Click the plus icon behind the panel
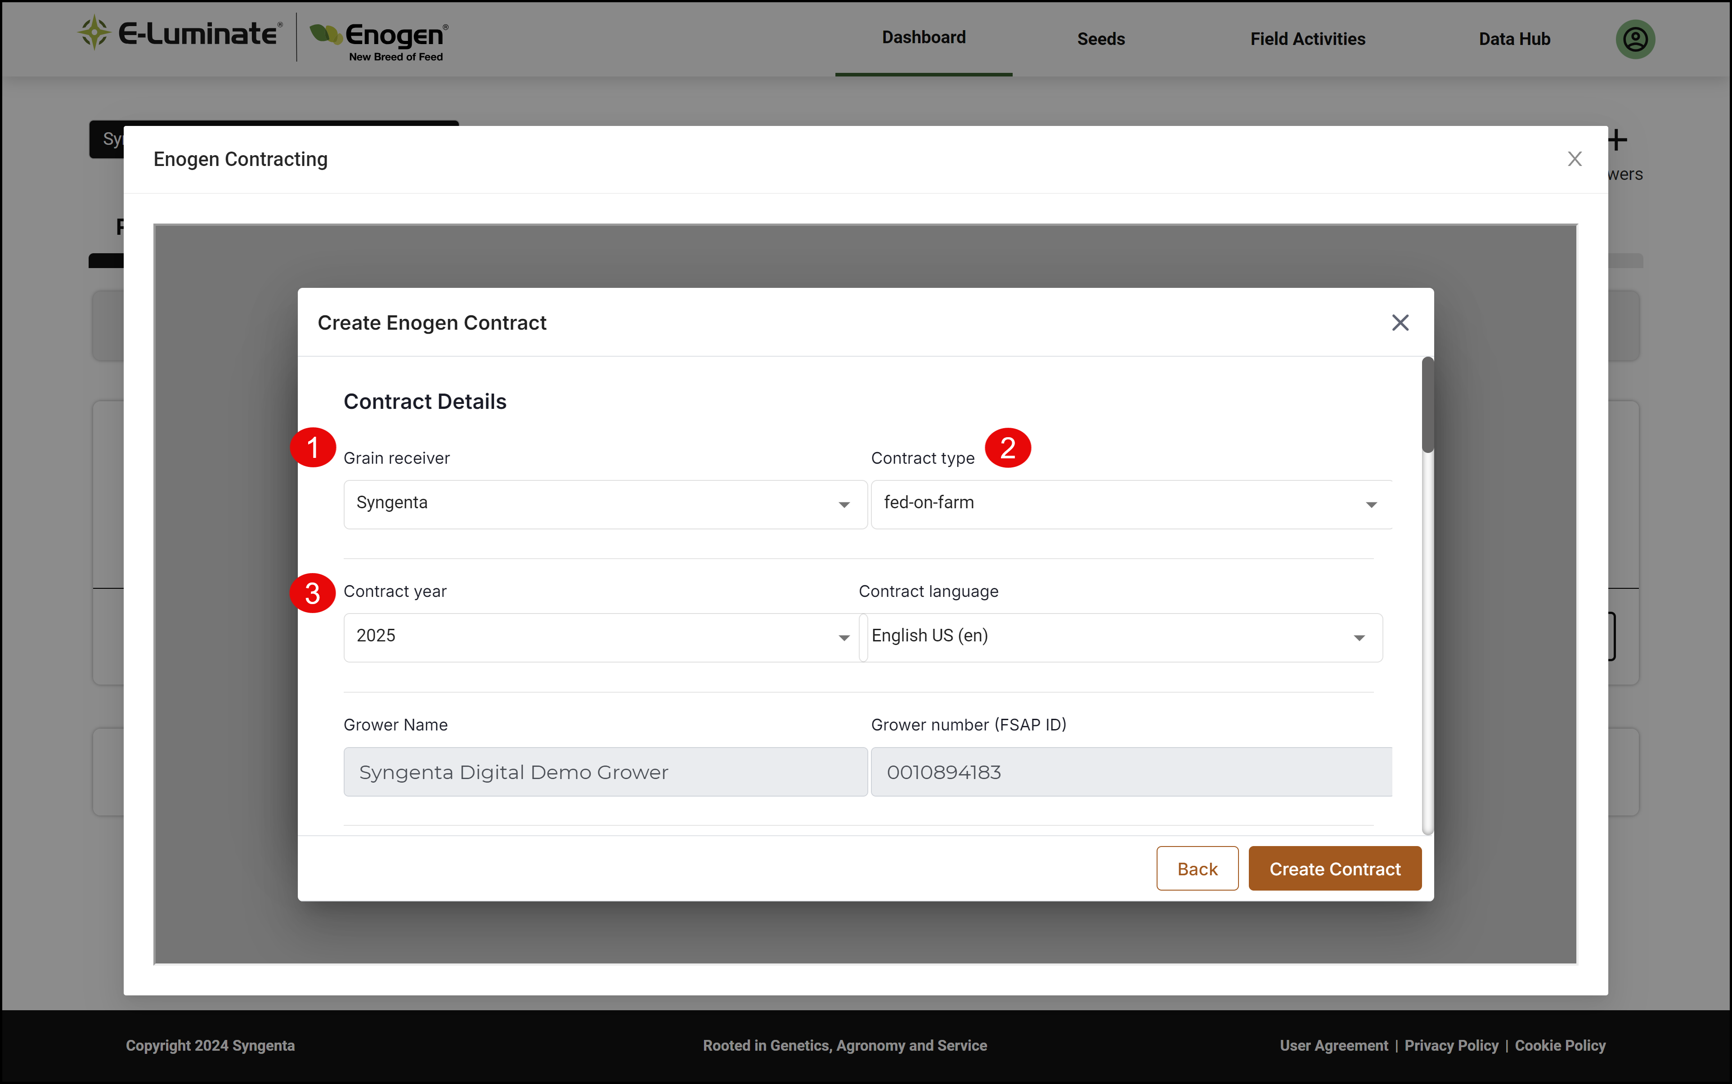Viewport: 1732px width, 1084px height. [1617, 140]
